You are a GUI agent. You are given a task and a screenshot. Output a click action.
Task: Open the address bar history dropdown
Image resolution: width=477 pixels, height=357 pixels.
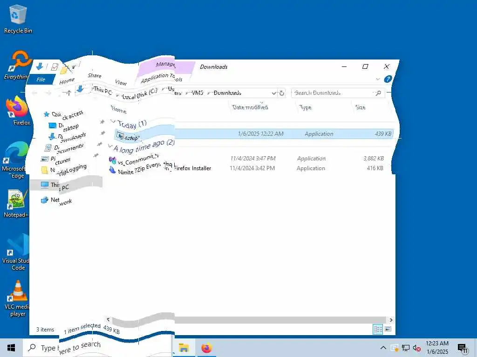[274, 93]
